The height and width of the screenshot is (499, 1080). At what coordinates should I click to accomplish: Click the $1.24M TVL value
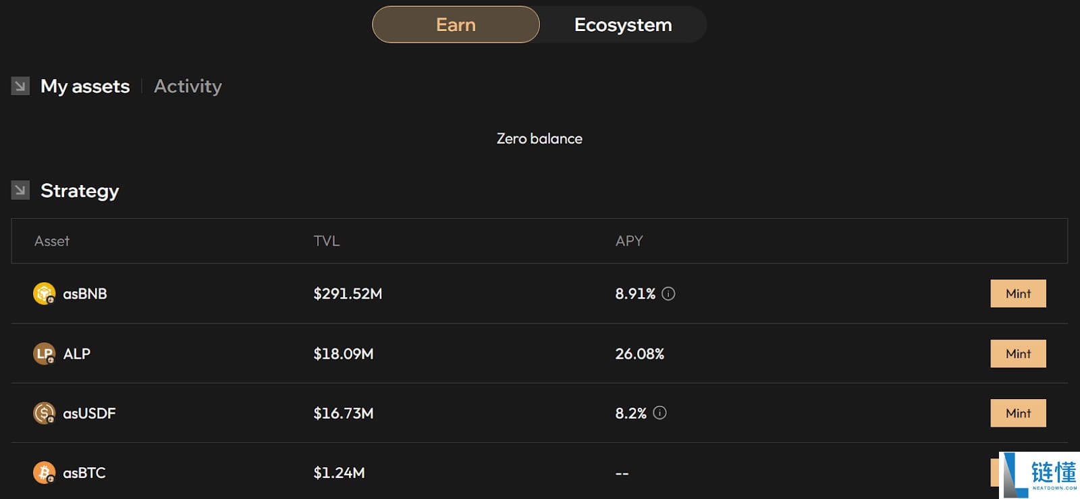click(x=339, y=473)
